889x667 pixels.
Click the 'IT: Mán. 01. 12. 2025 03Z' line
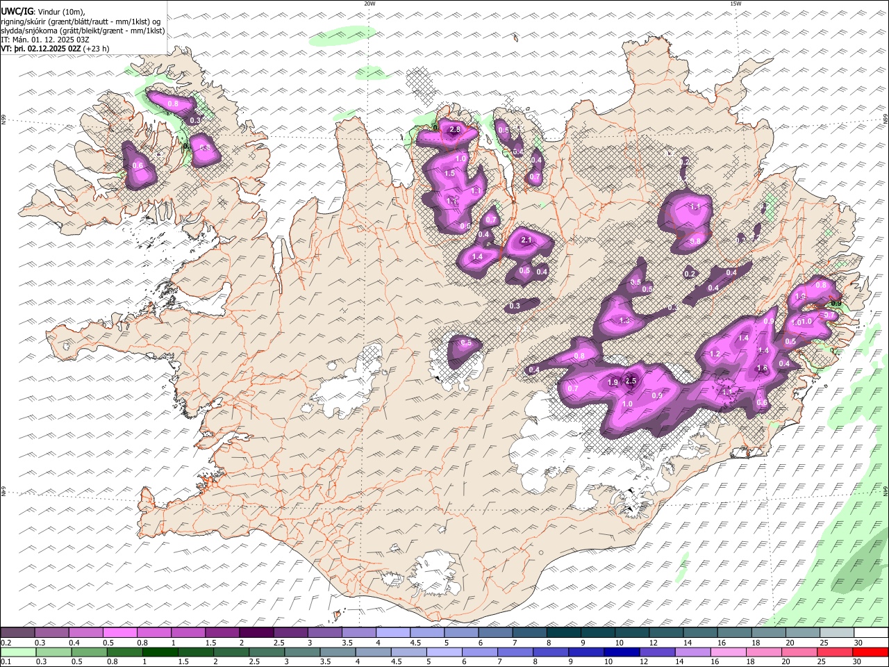pos(45,40)
